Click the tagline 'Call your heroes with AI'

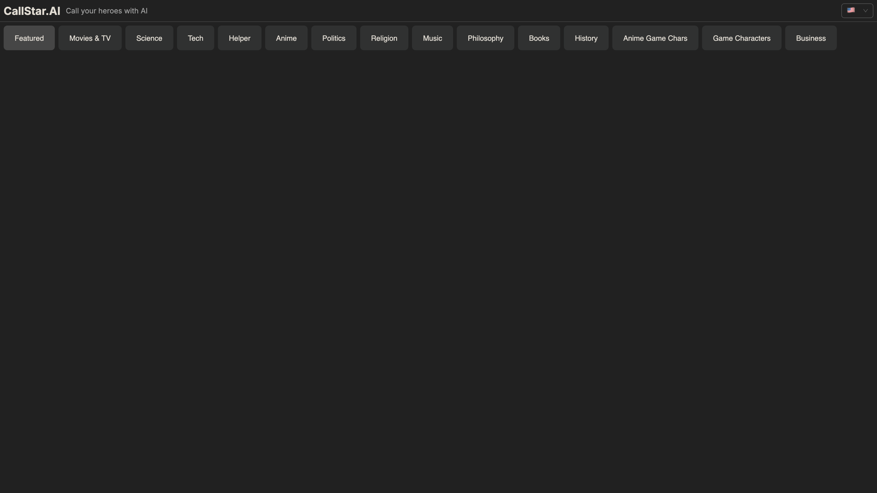click(x=107, y=11)
